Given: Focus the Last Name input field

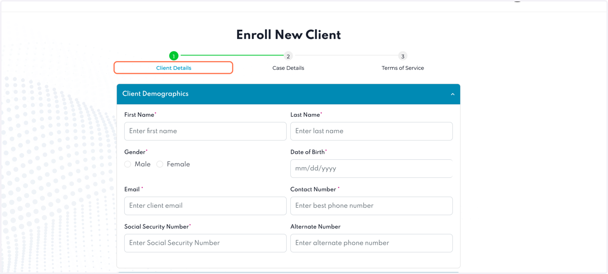Looking at the screenshot, I should point(371,131).
